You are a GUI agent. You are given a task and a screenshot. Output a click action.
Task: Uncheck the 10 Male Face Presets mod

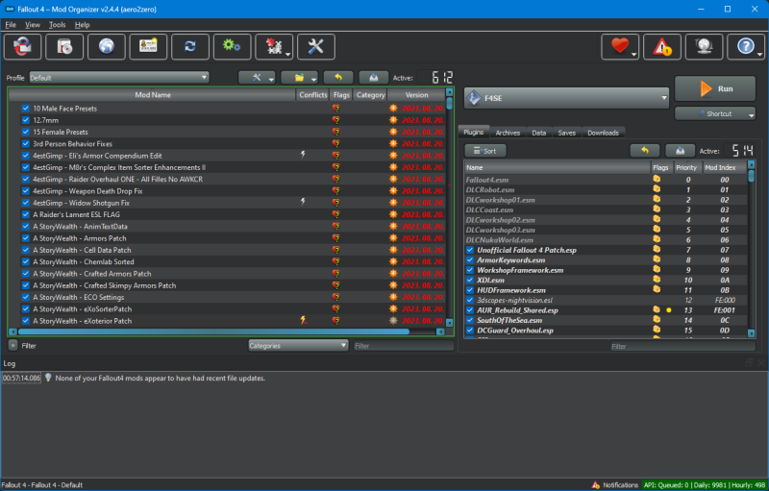click(x=26, y=109)
